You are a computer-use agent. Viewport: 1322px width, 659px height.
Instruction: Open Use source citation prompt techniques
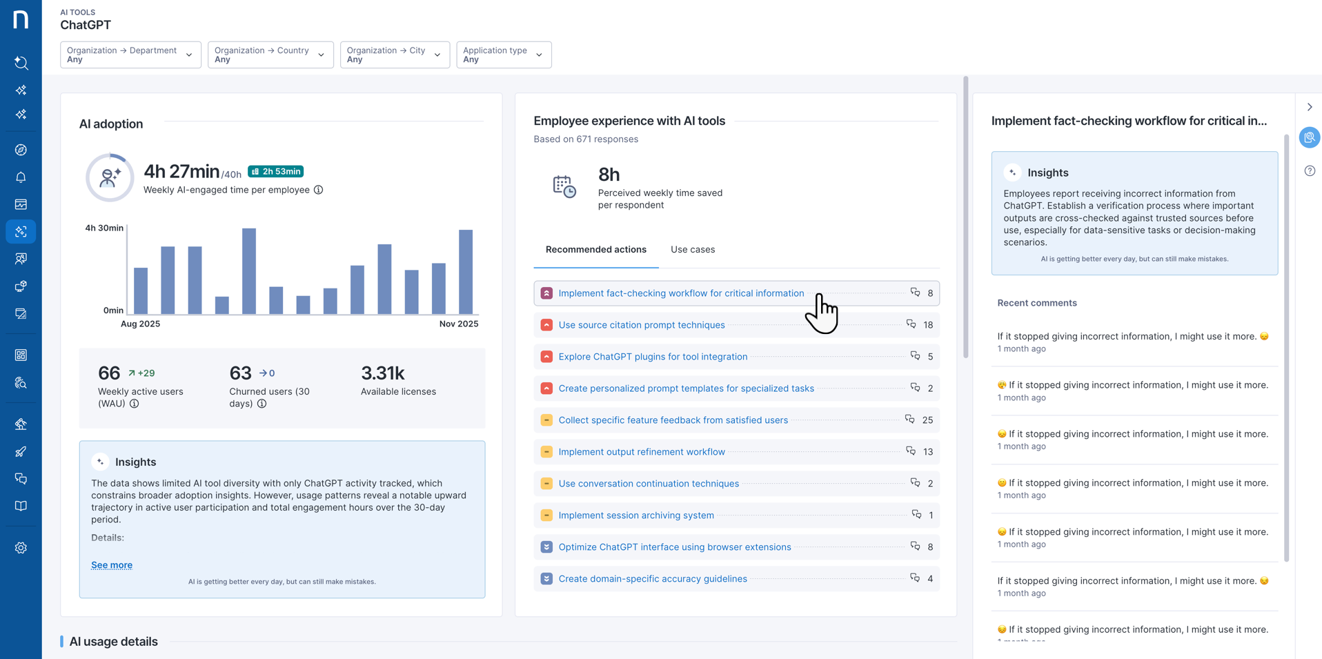641,325
